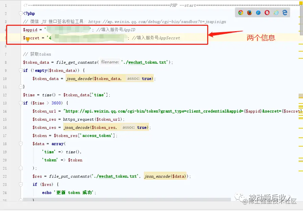
Task: Click 'token' array key on line 20
Action: point(50,160)
